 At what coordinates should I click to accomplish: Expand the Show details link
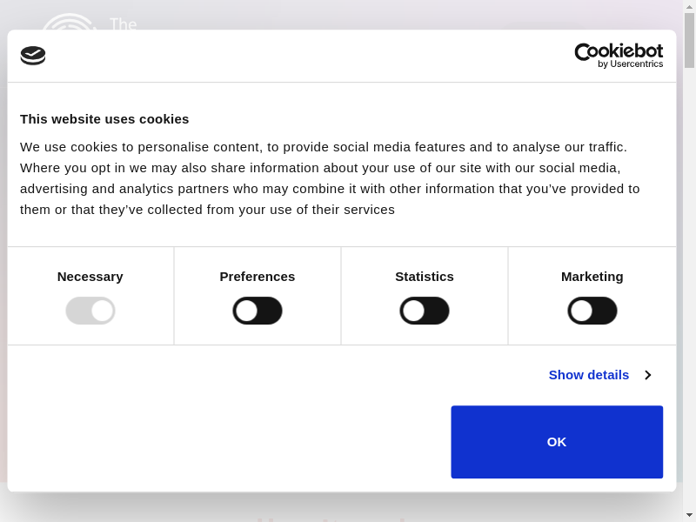(589, 375)
